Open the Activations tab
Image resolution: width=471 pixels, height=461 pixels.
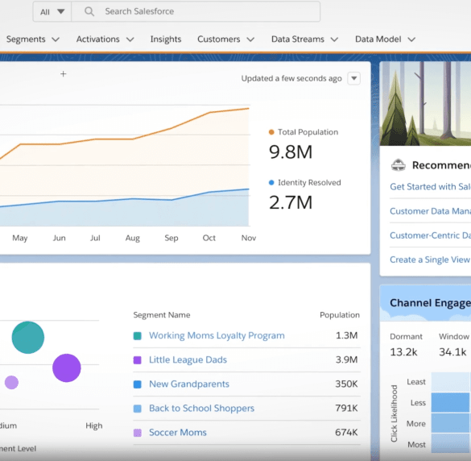click(98, 39)
